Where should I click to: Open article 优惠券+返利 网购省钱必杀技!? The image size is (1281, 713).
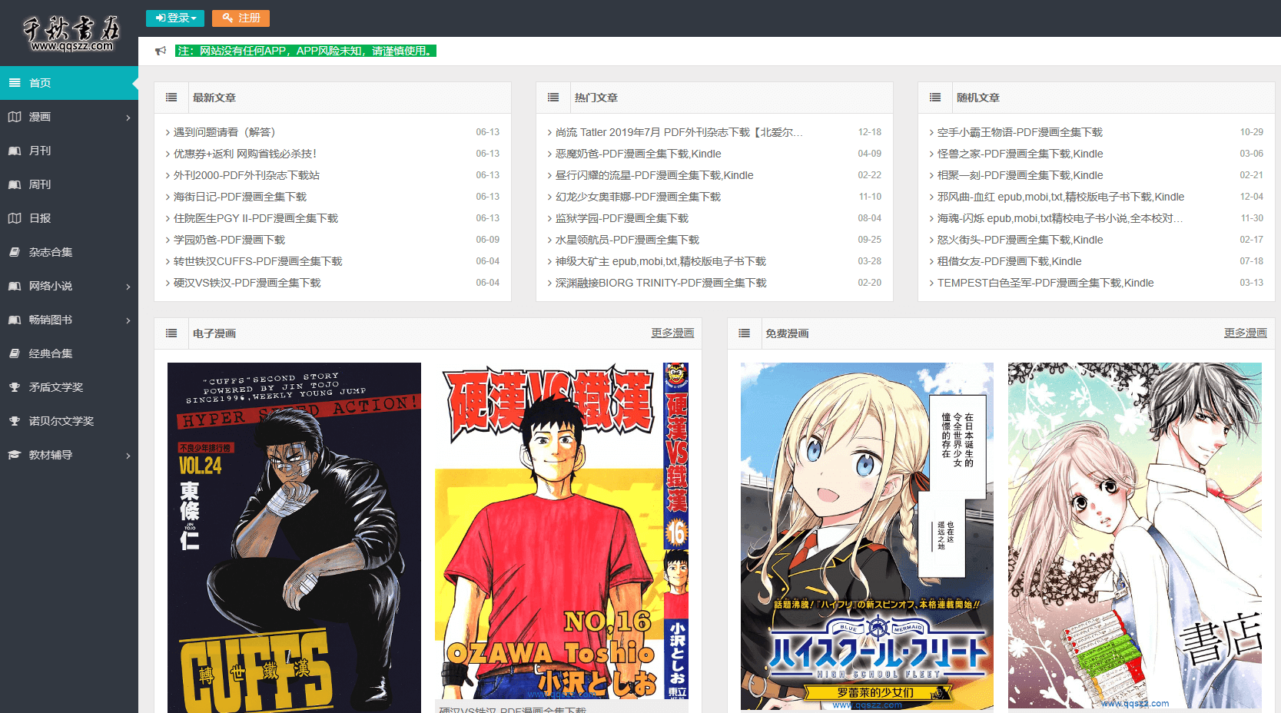pos(245,154)
